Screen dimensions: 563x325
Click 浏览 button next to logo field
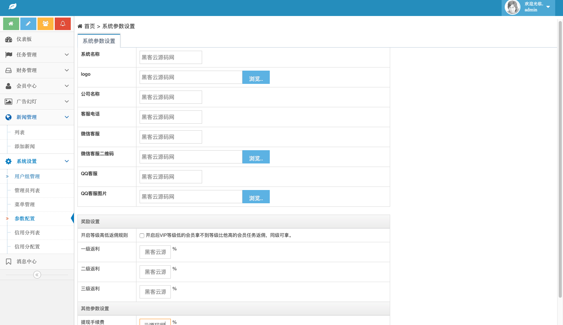[x=256, y=78]
